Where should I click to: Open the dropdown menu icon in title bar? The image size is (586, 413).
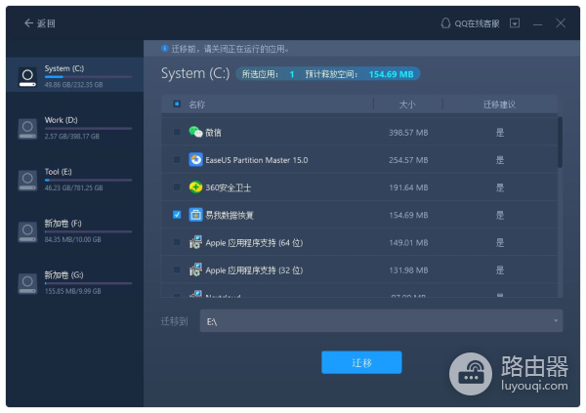(x=515, y=23)
